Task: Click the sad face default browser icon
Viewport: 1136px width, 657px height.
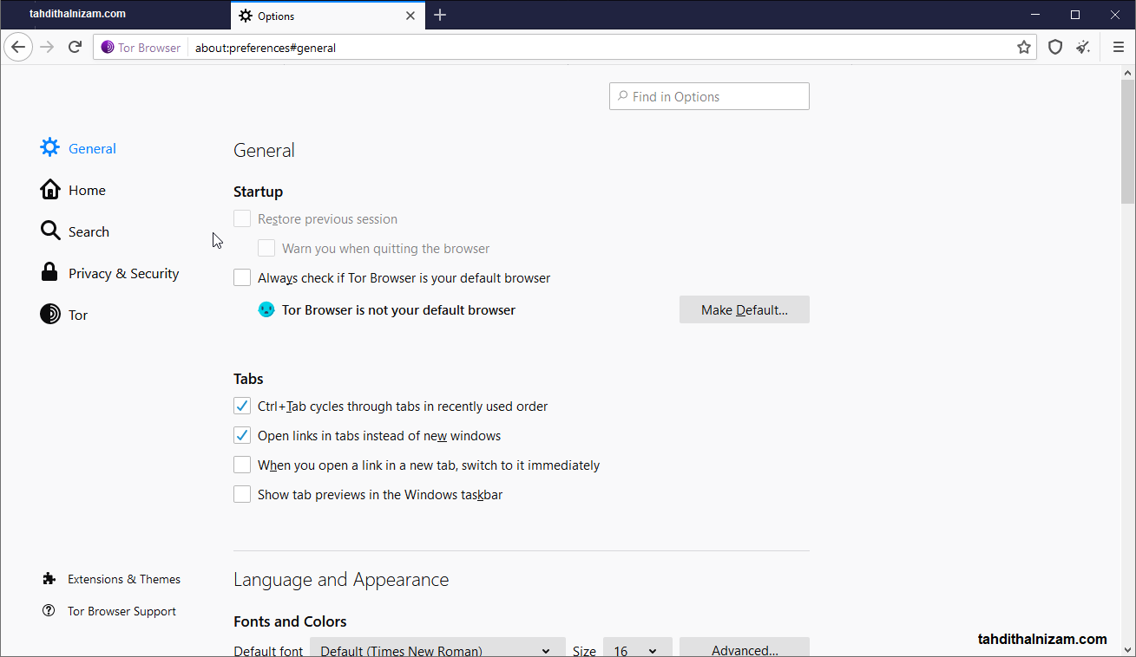Action: 266,309
